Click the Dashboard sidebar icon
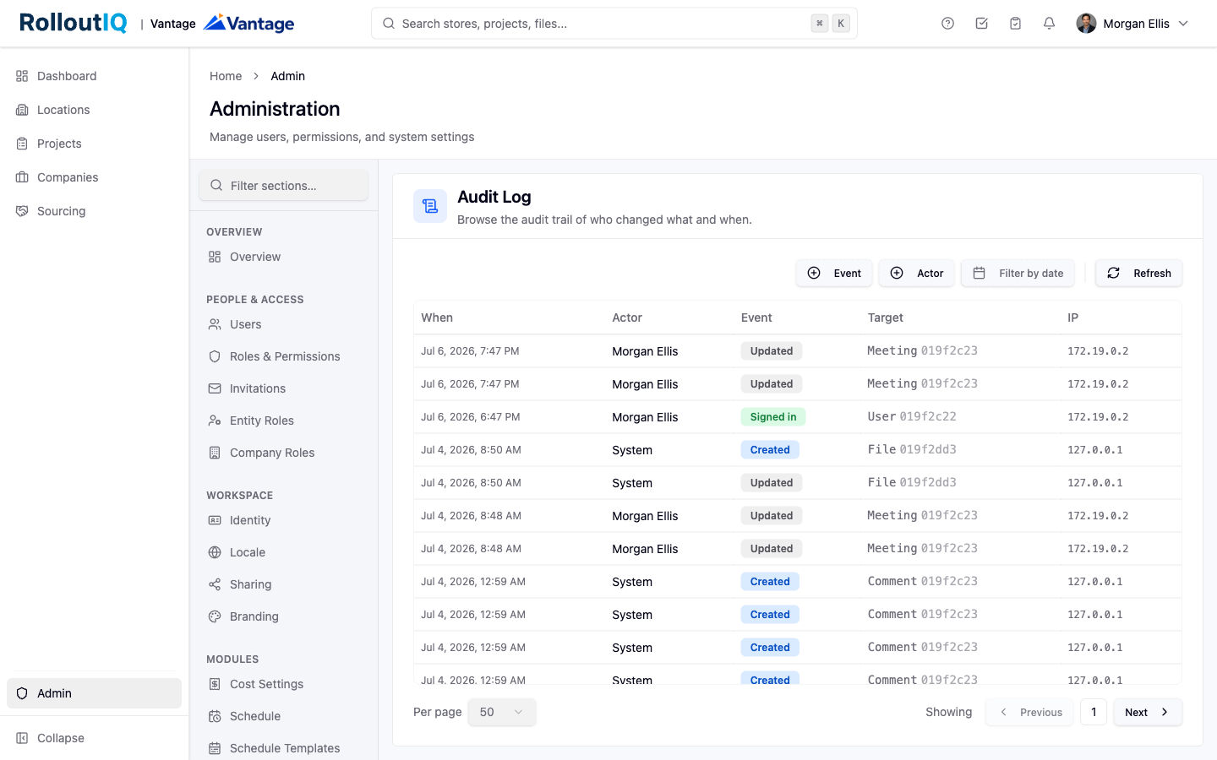Image resolution: width=1217 pixels, height=760 pixels. tap(22, 76)
